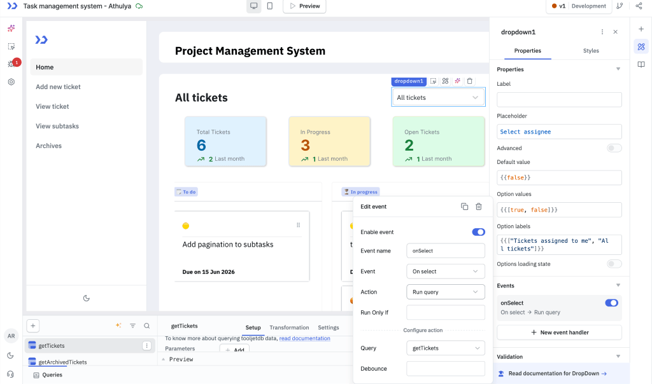Toggle the onSelect event handler switch
Viewport: 652px width, 384px height.
611,303
